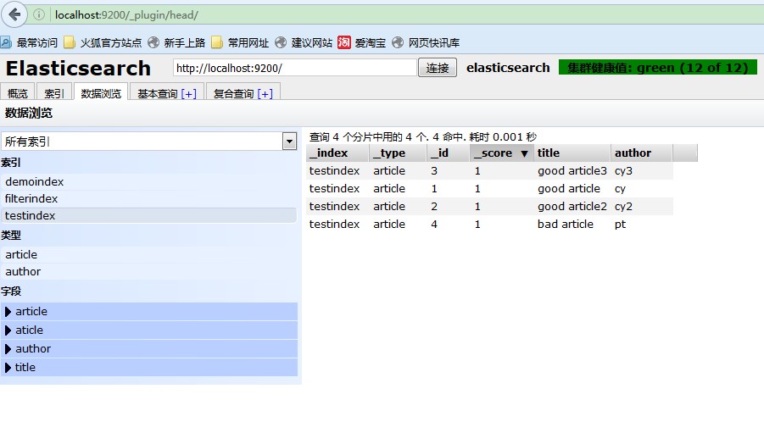Image resolution: width=764 pixels, height=433 pixels.
Task: Click the cluster health green status badge
Action: coord(658,67)
